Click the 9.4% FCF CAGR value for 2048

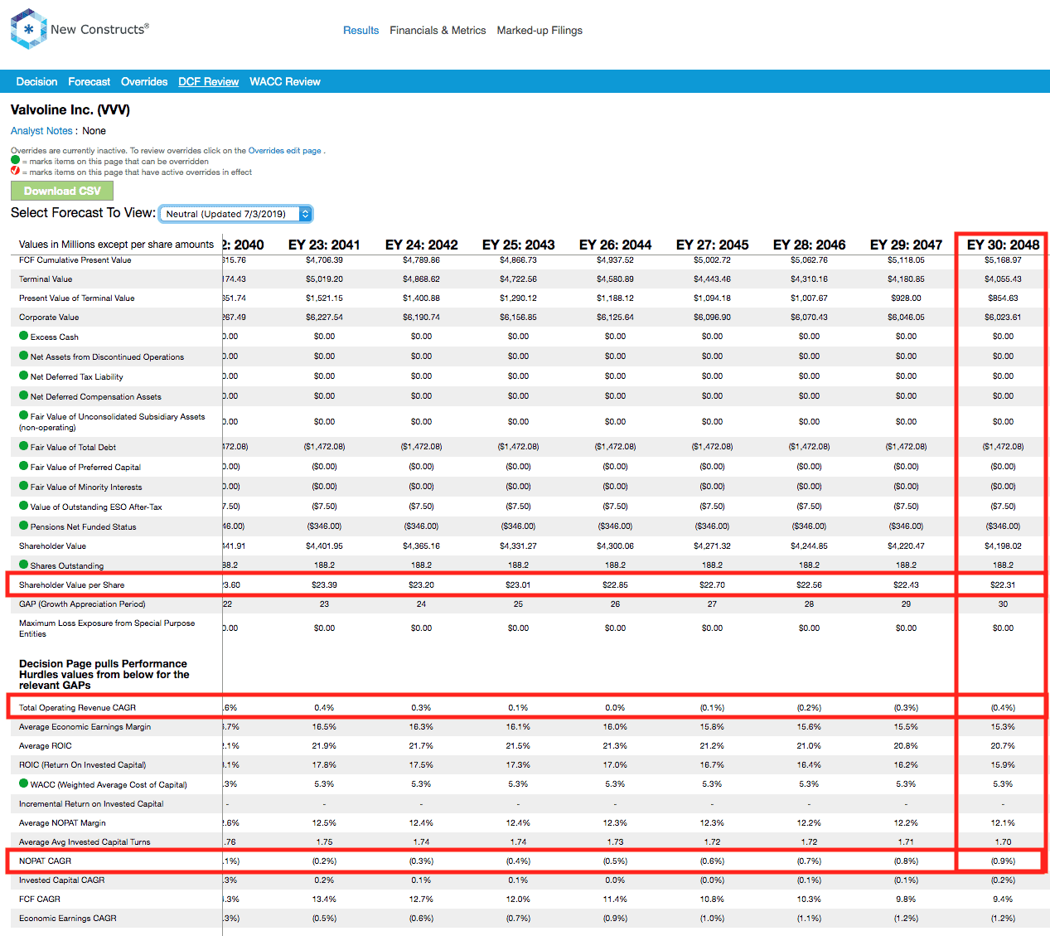(1003, 899)
